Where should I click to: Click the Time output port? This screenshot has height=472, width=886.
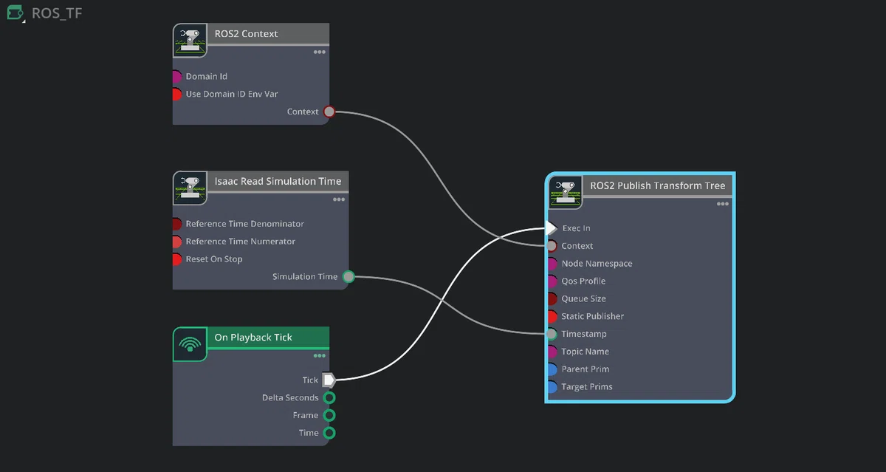tap(329, 433)
